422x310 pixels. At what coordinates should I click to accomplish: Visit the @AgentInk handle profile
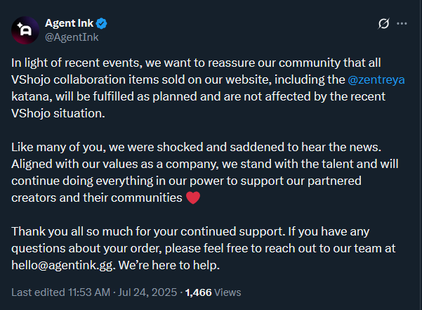(x=72, y=37)
